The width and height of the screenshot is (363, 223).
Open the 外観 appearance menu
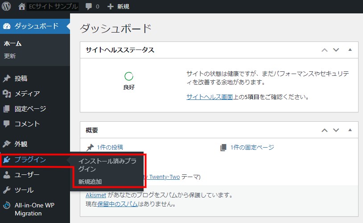tap(21, 144)
